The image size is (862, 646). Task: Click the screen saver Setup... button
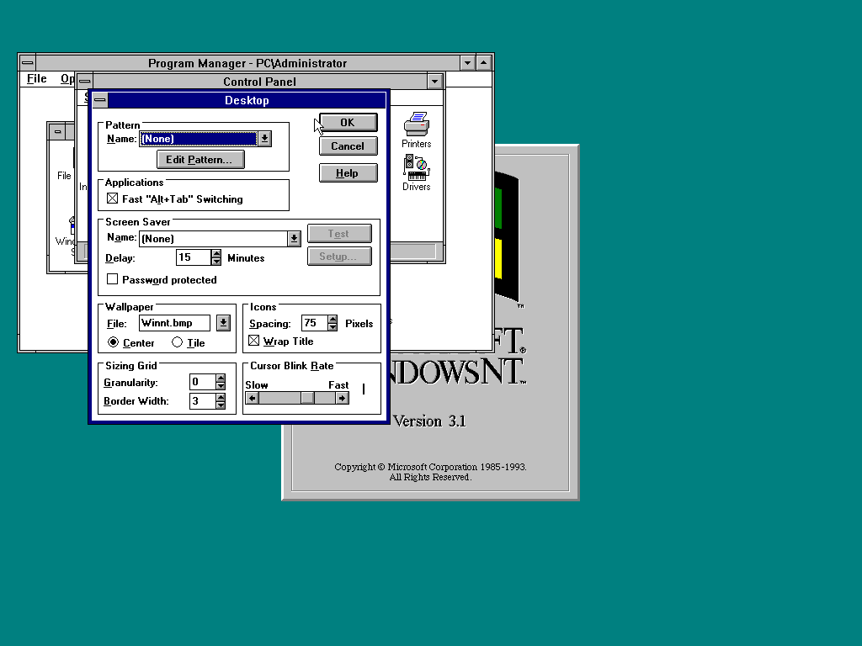(339, 256)
